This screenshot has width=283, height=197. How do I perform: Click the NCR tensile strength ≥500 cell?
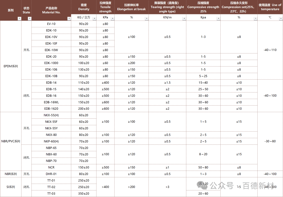105,167
